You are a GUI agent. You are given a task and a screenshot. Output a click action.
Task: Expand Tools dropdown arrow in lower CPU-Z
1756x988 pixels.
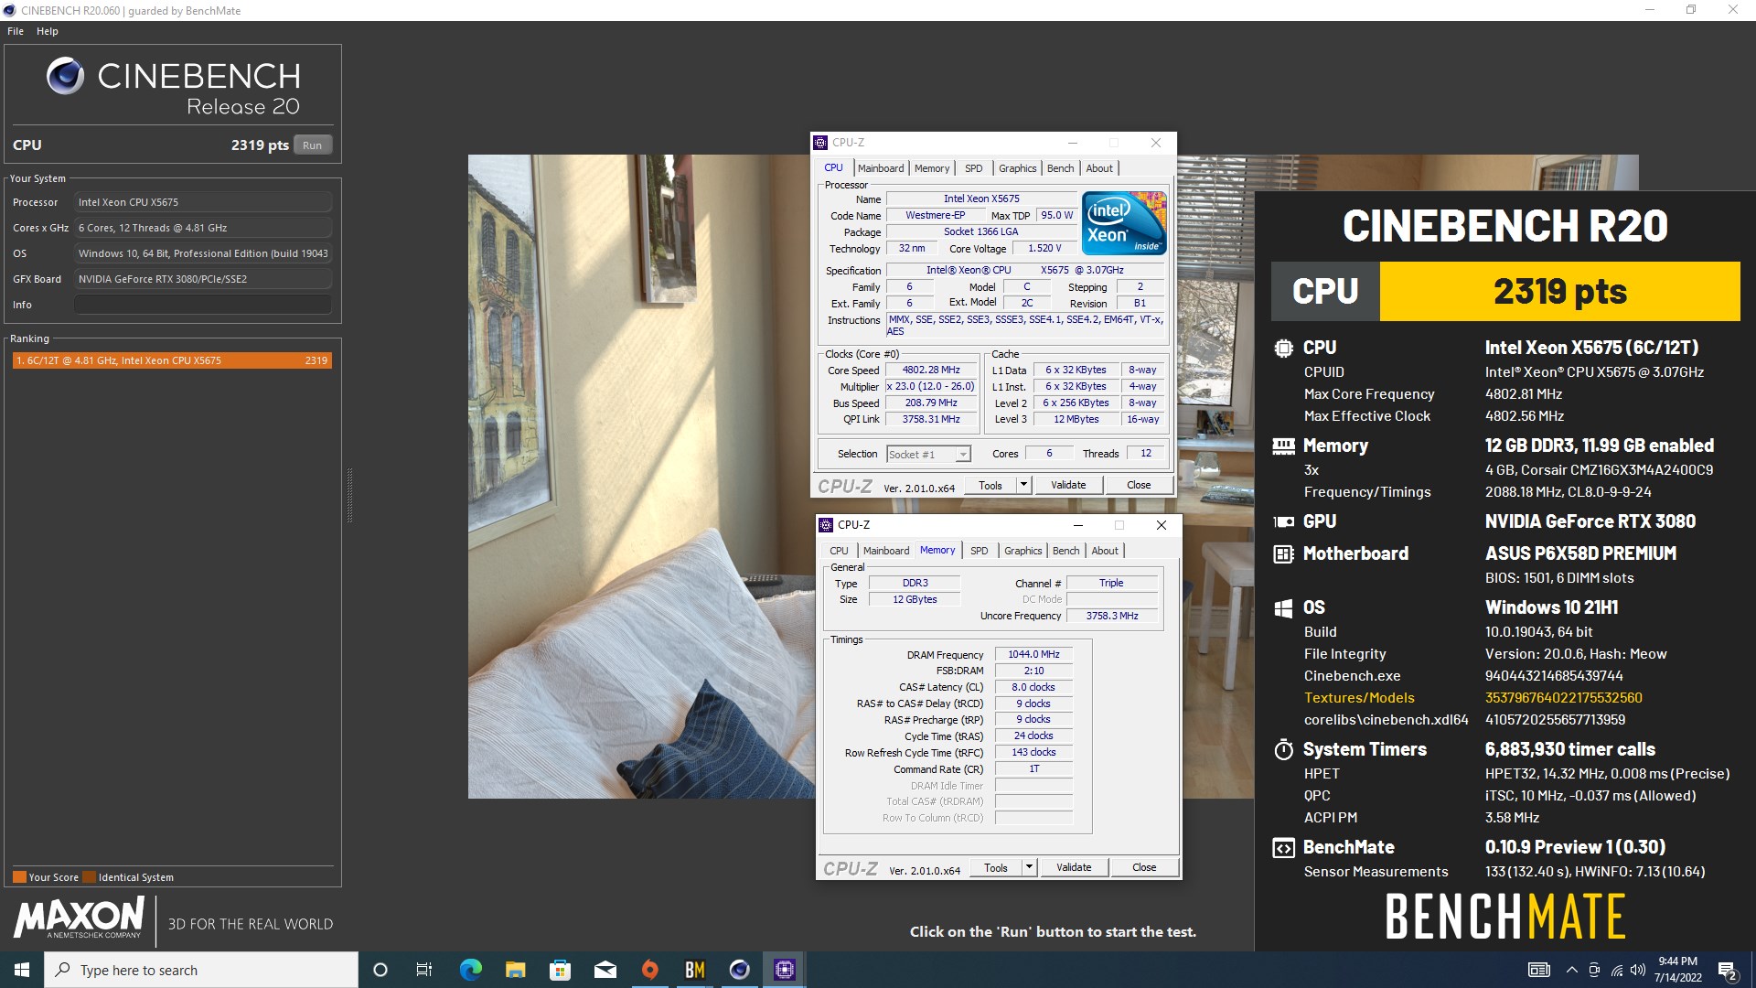tap(1030, 867)
